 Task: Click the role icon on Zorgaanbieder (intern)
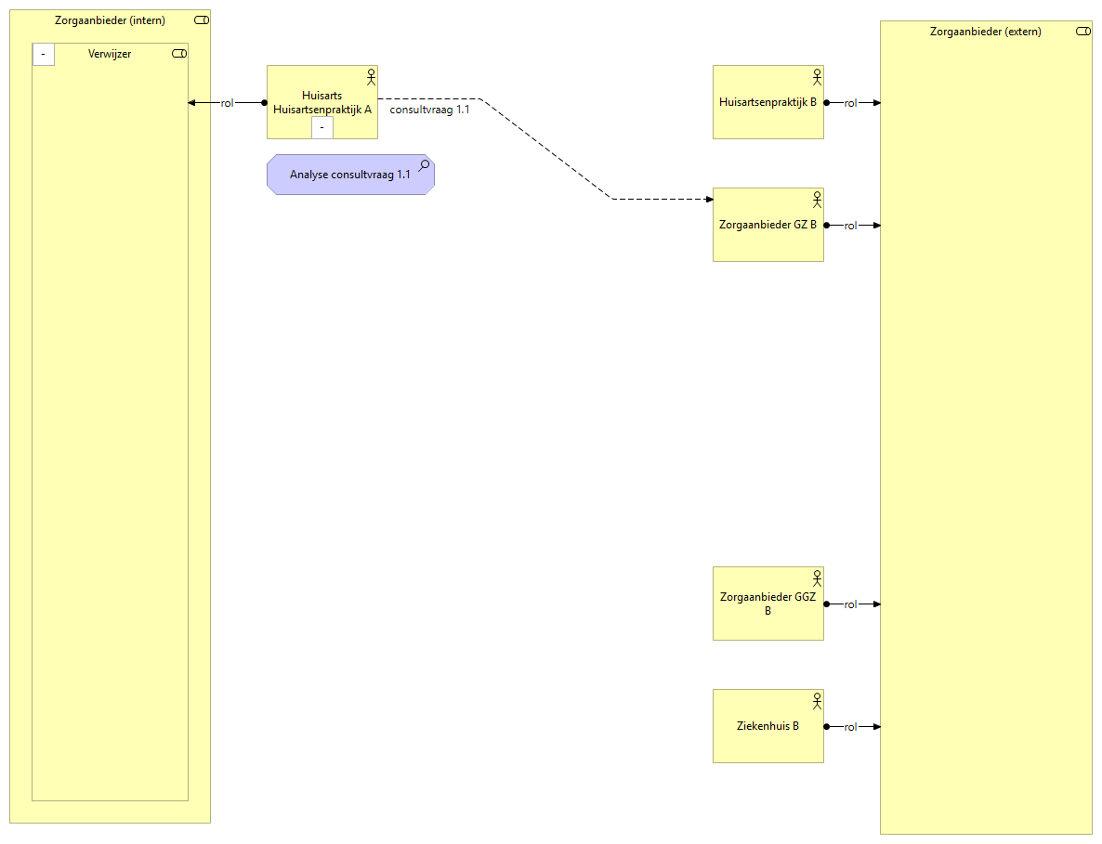pos(202,20)
